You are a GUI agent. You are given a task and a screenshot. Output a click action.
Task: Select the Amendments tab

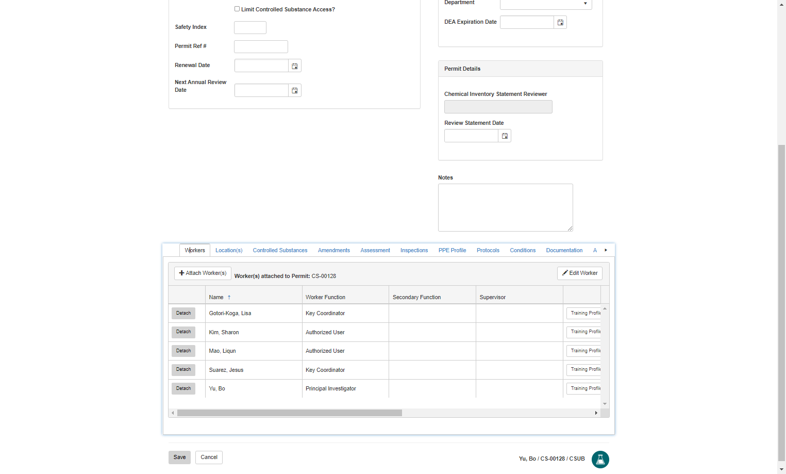coord(334,251)
